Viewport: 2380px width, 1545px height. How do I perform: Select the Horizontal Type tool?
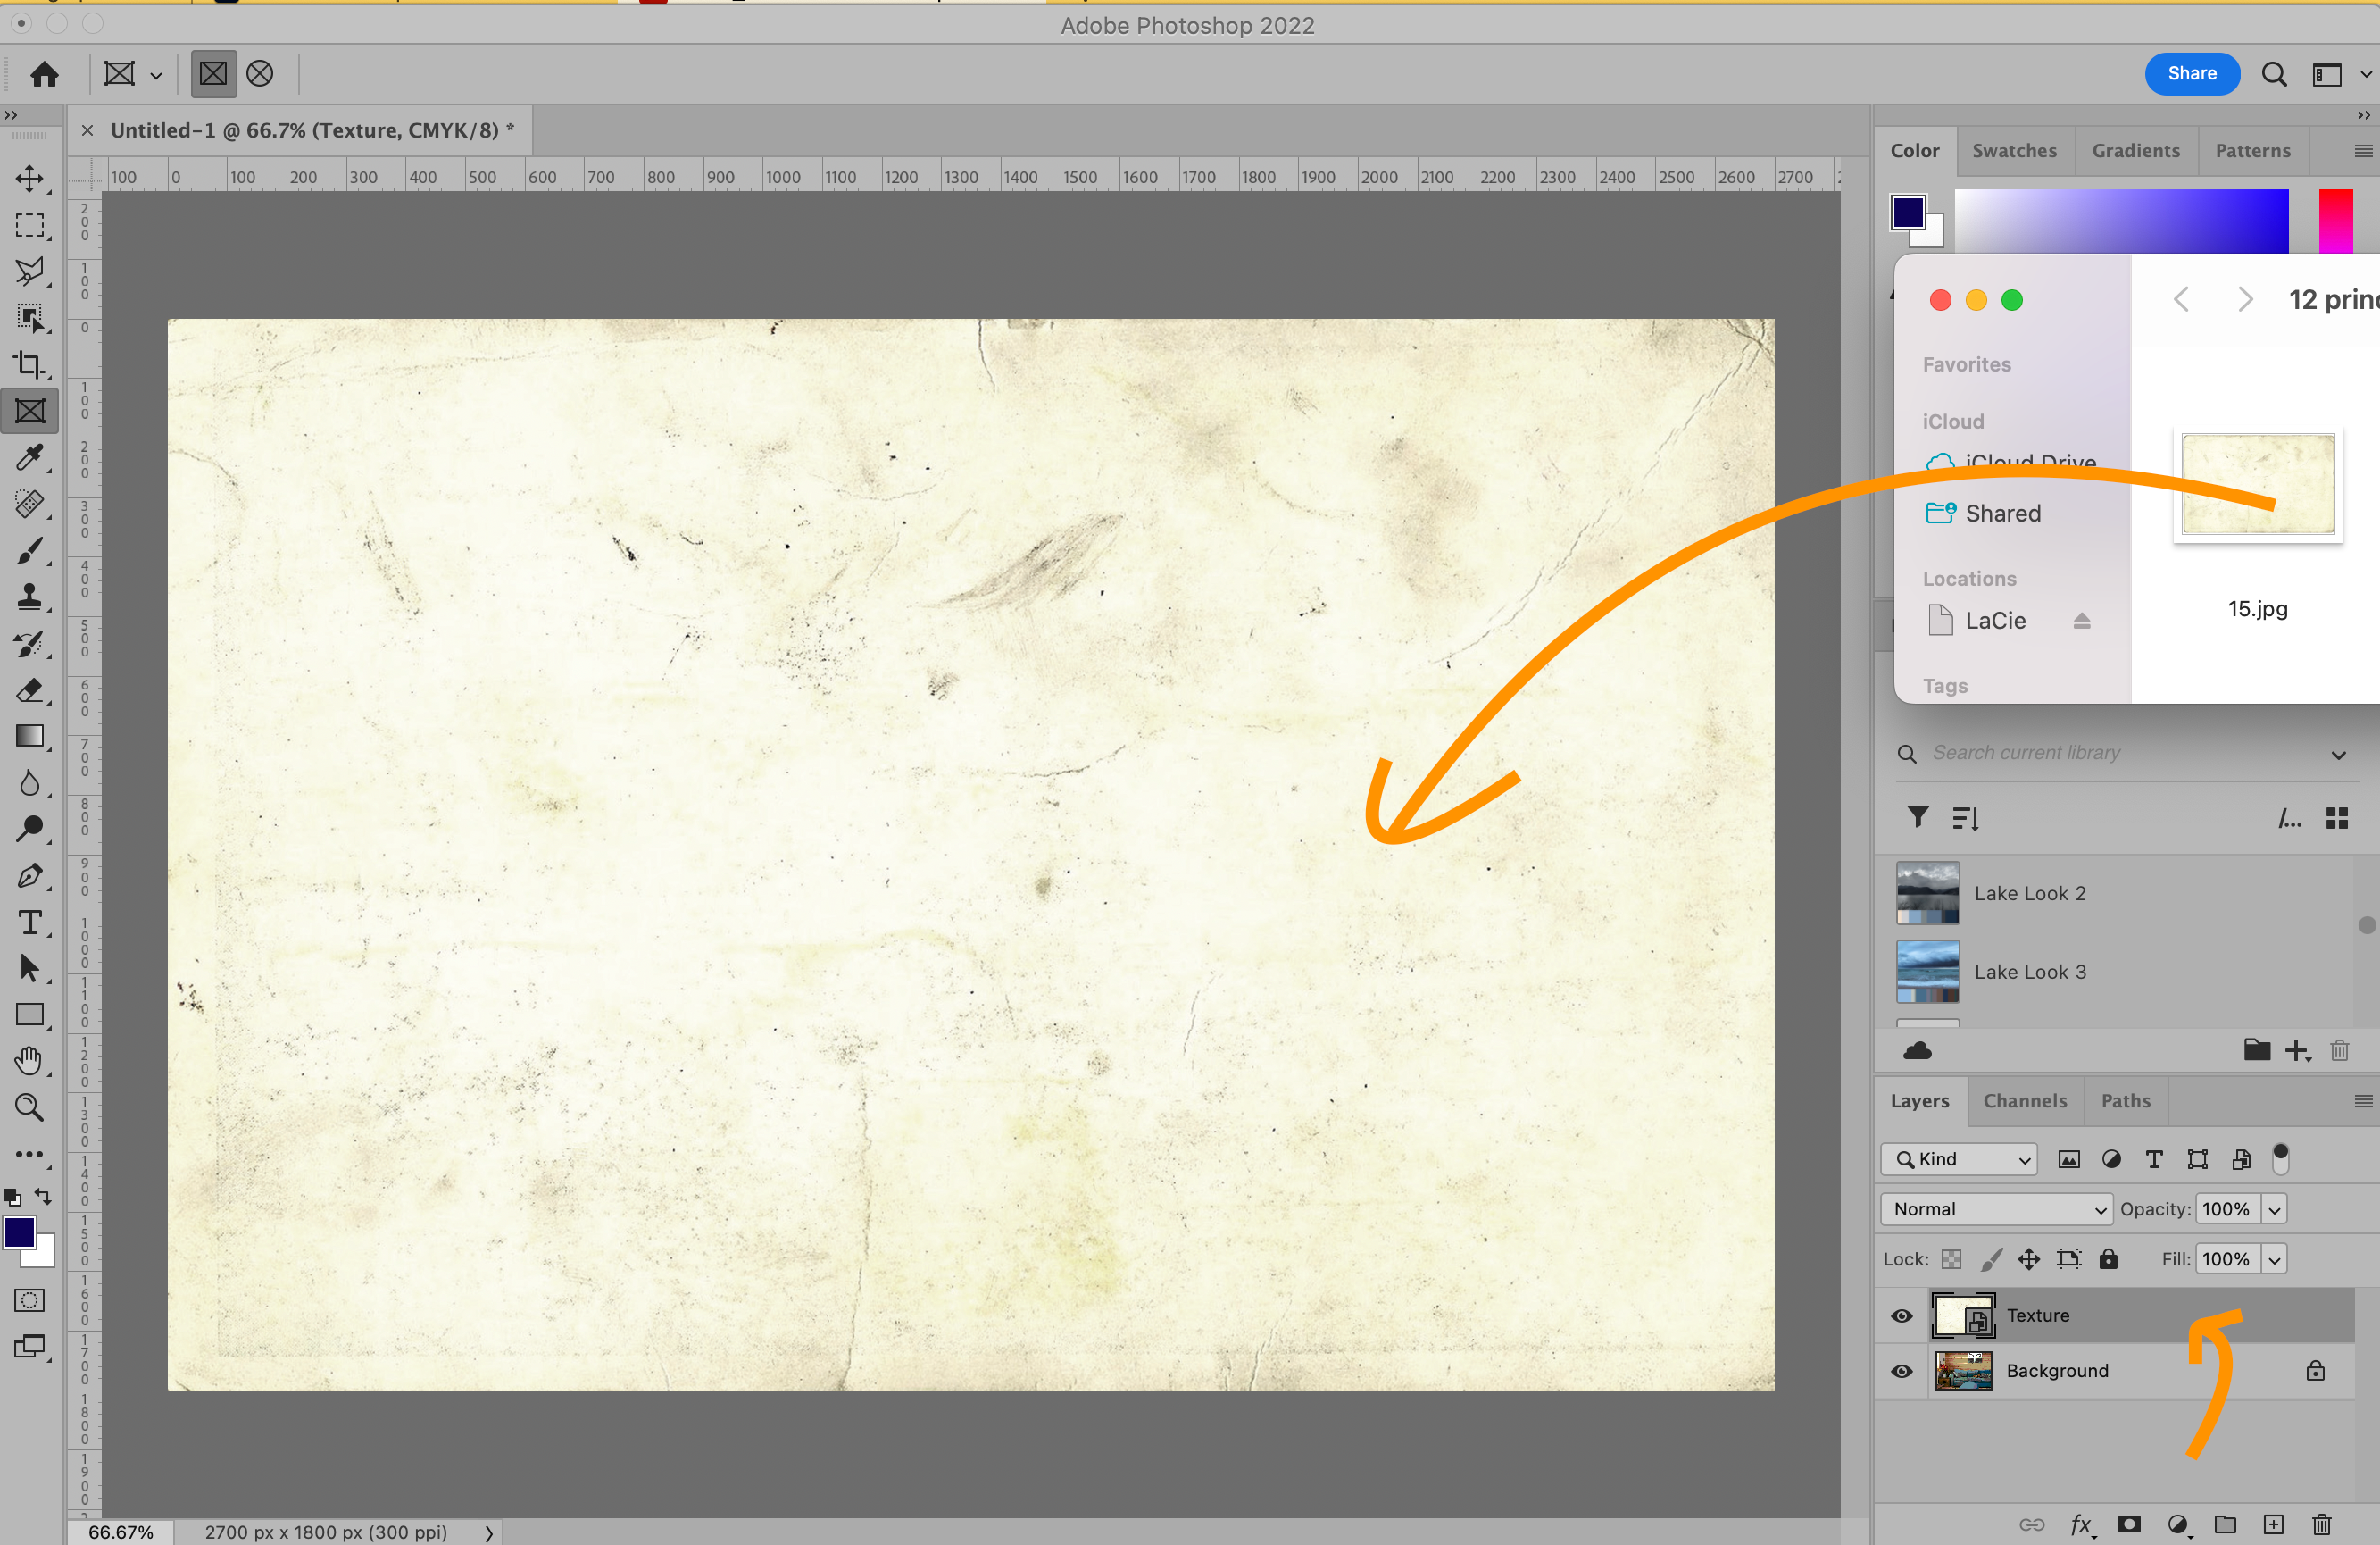(30, 922)
